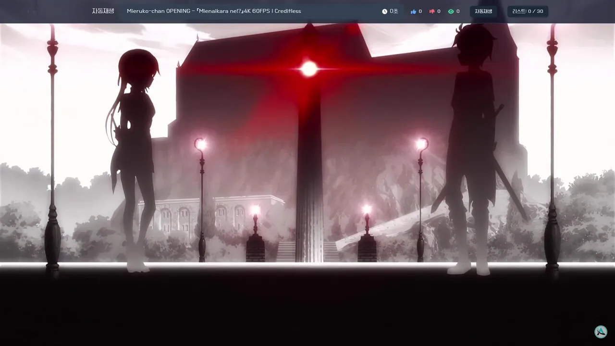Click the clock timer icon
615x346 pixels.
coord(384,12)
